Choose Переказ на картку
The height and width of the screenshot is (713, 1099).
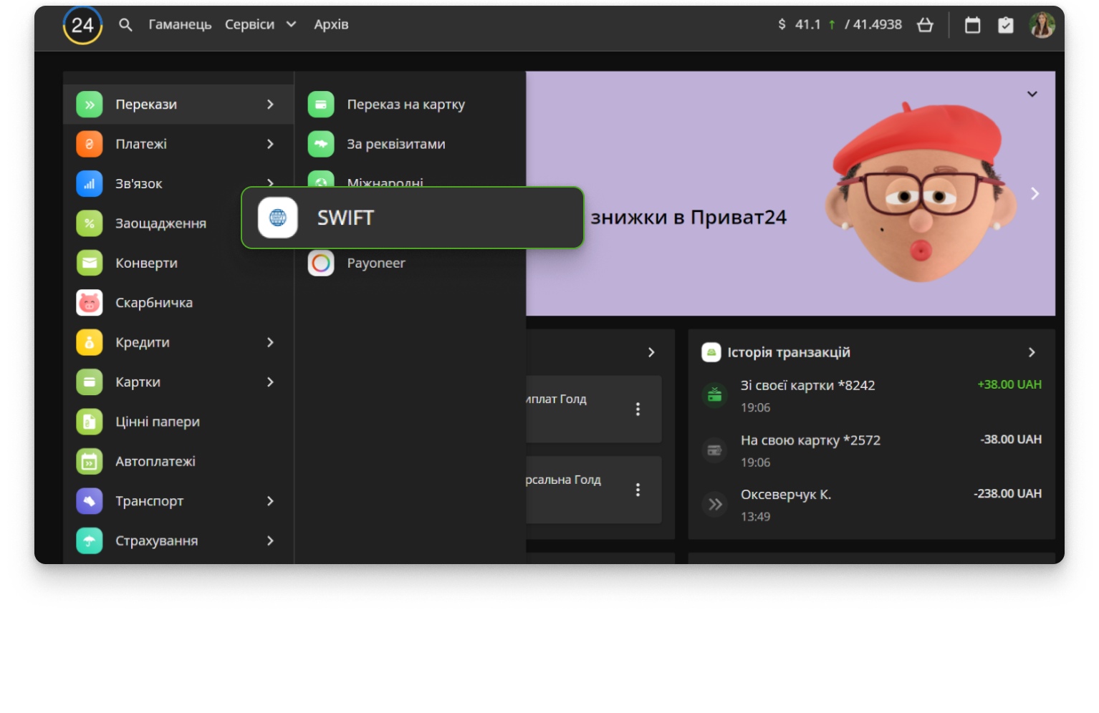coord(405,105)
